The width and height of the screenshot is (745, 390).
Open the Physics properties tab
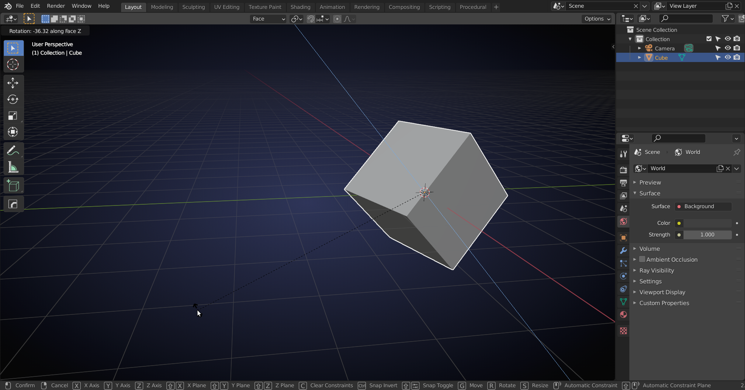coord(624,276)
